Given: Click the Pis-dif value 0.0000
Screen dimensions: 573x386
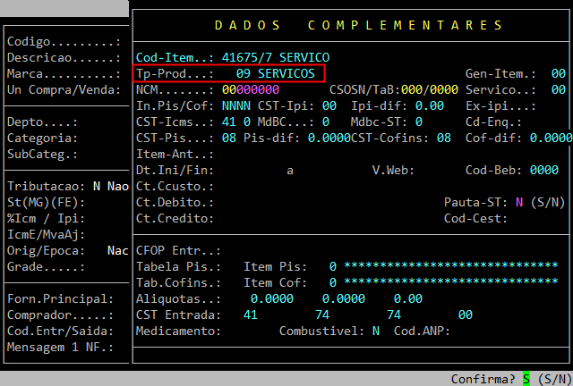Looking at the screenshot, I should tap(329, 138).
